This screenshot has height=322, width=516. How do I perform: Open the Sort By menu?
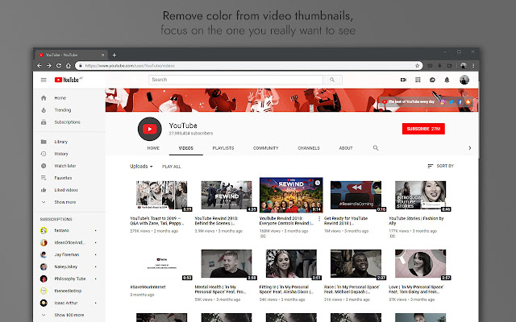[441, 166]
